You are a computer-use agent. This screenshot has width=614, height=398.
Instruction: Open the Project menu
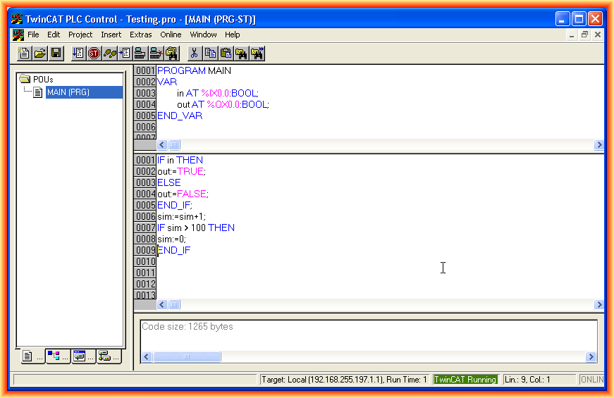coord(80,35)
